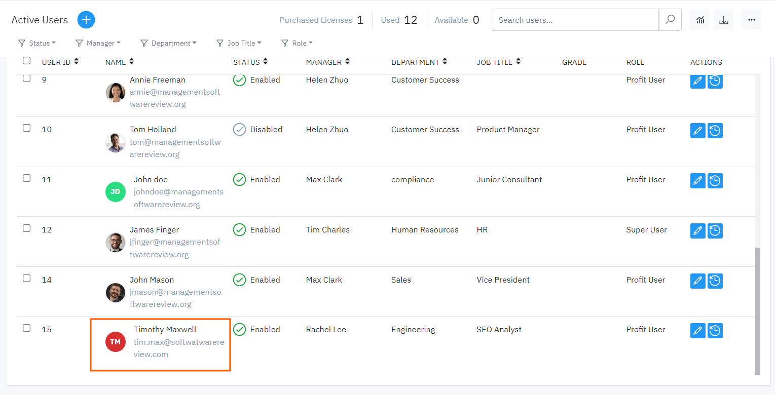
Task: Open history for James Finger
Action: point(715,231)
